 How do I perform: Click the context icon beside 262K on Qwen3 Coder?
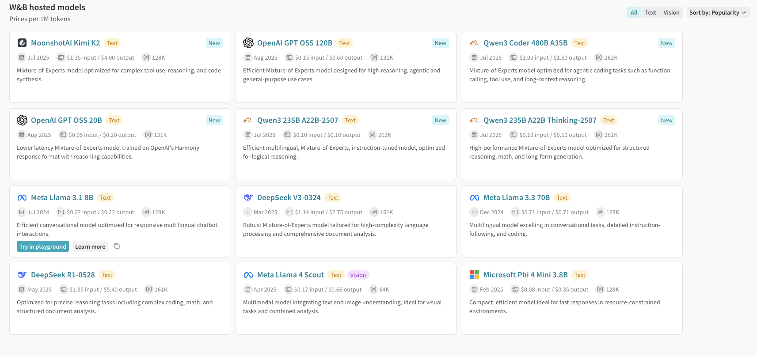[x=598, y=57]
